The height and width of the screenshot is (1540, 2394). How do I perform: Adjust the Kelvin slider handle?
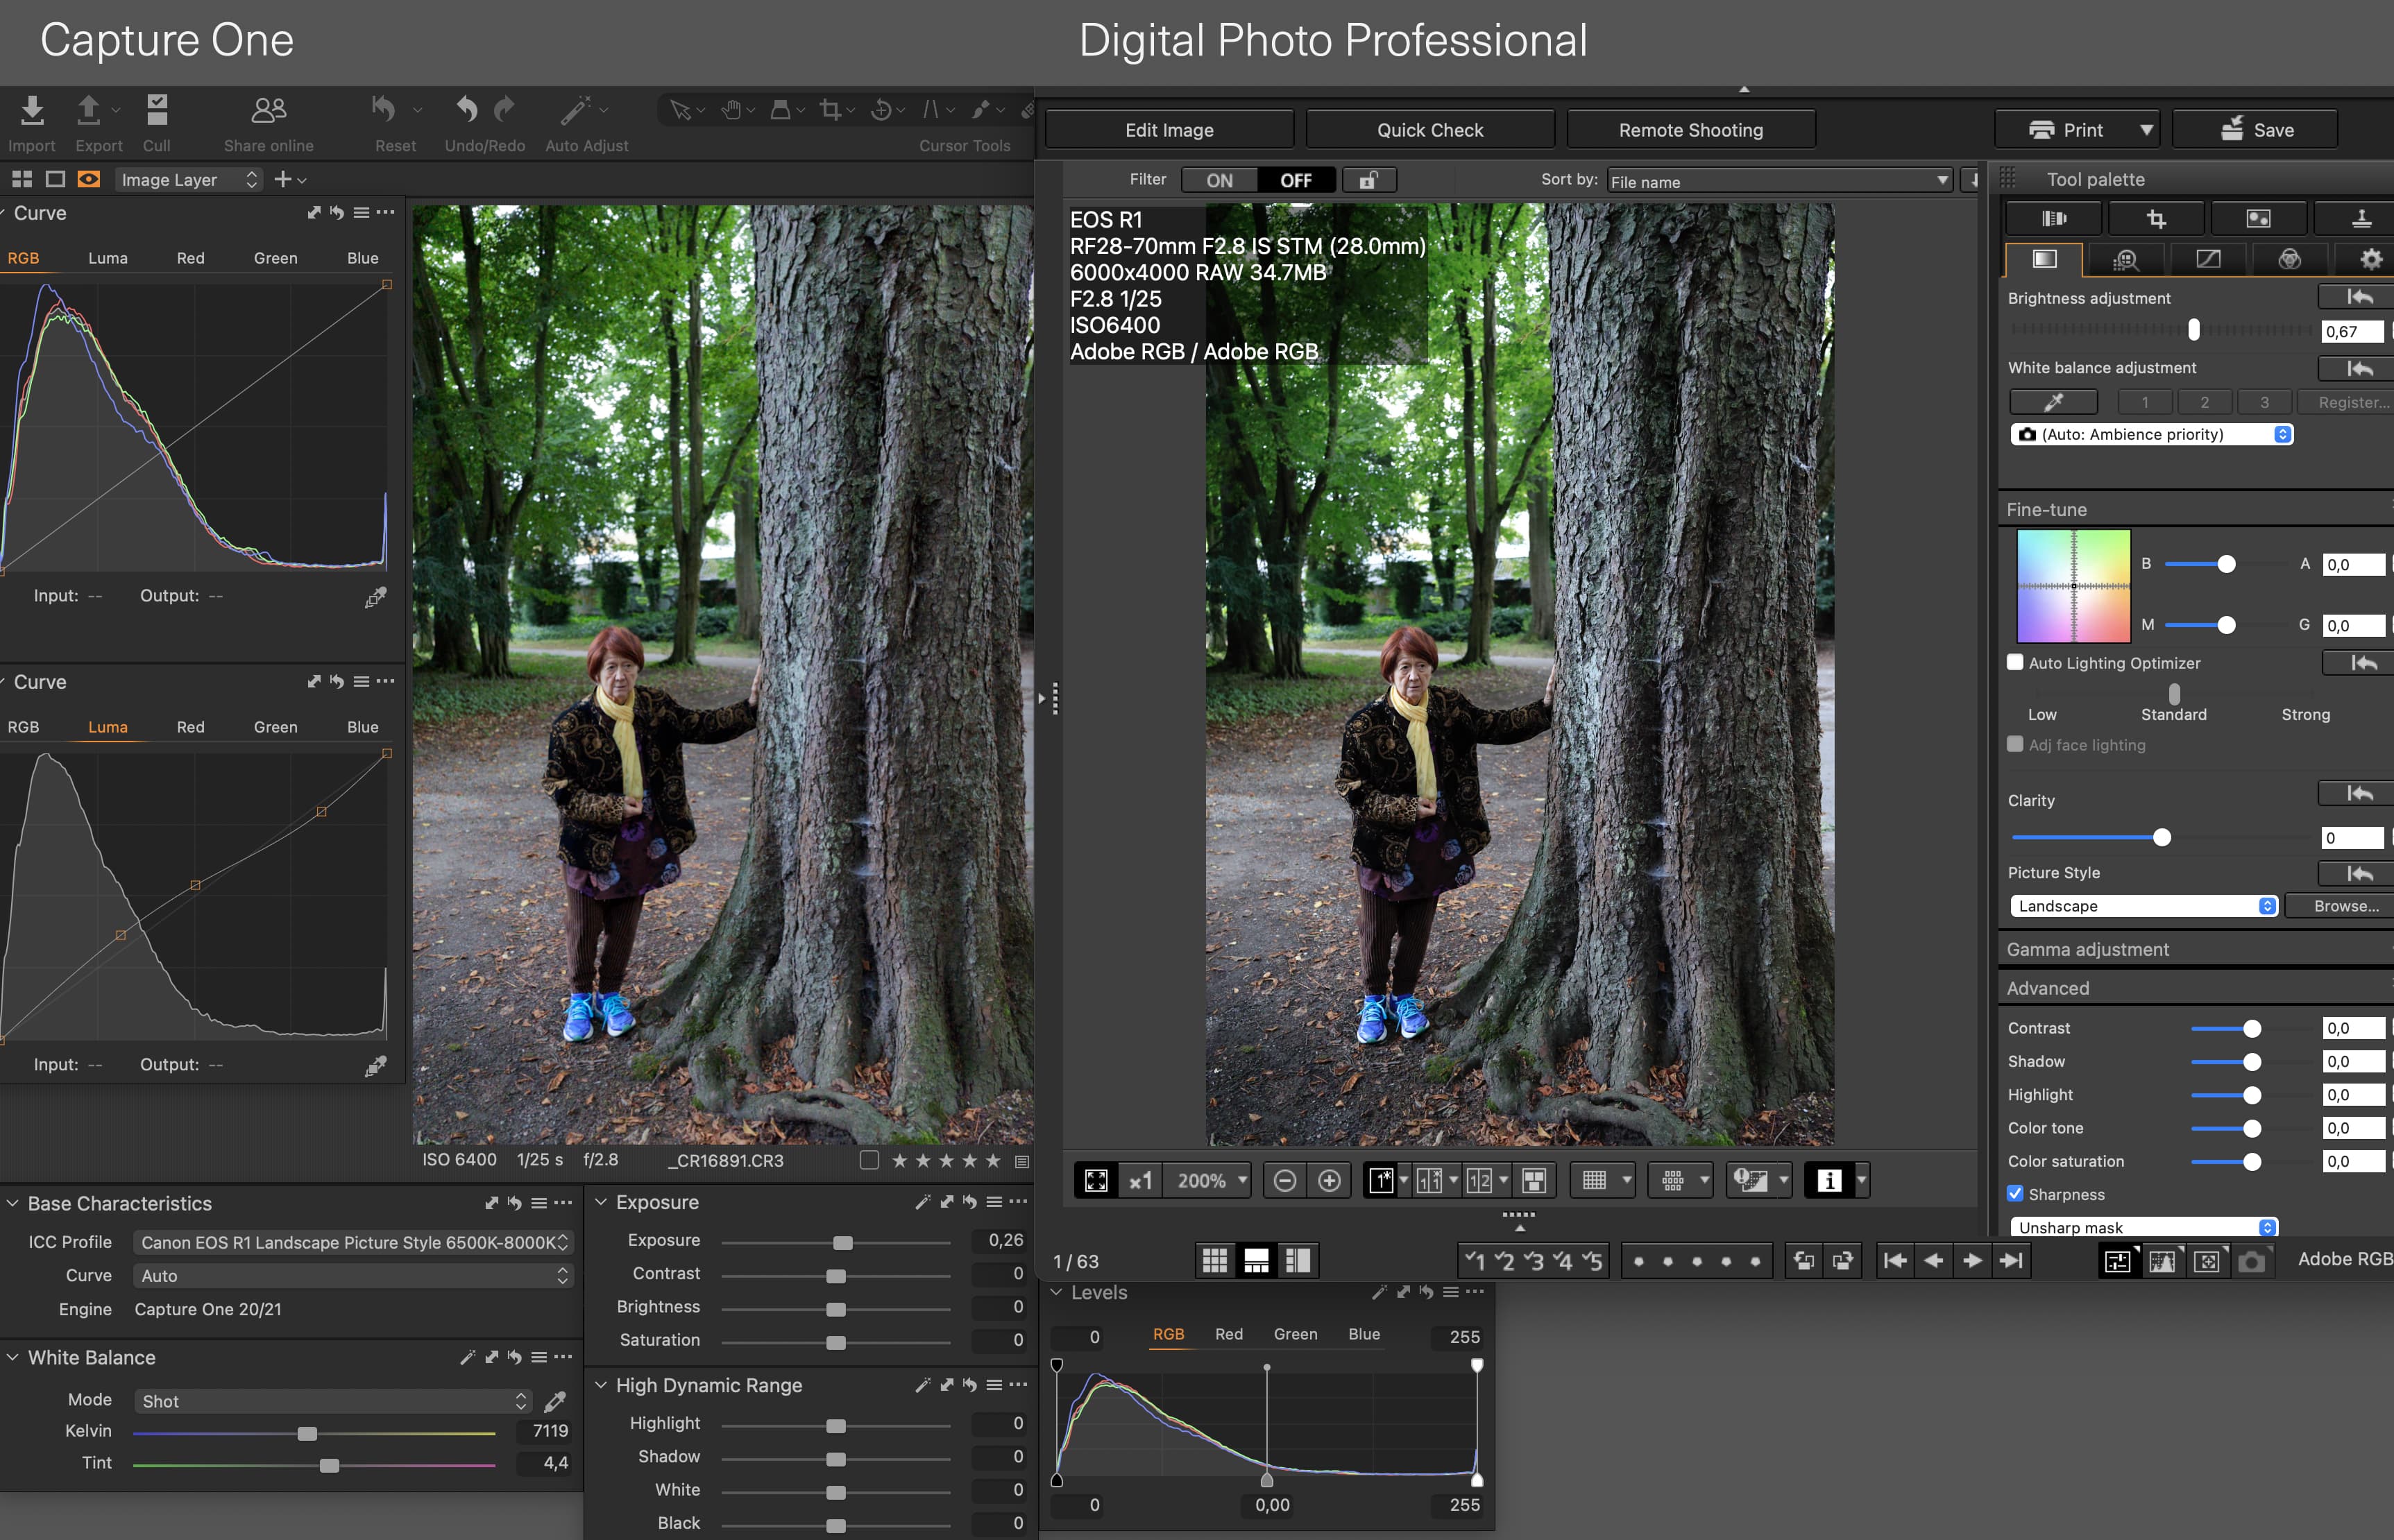(307, 1433)
